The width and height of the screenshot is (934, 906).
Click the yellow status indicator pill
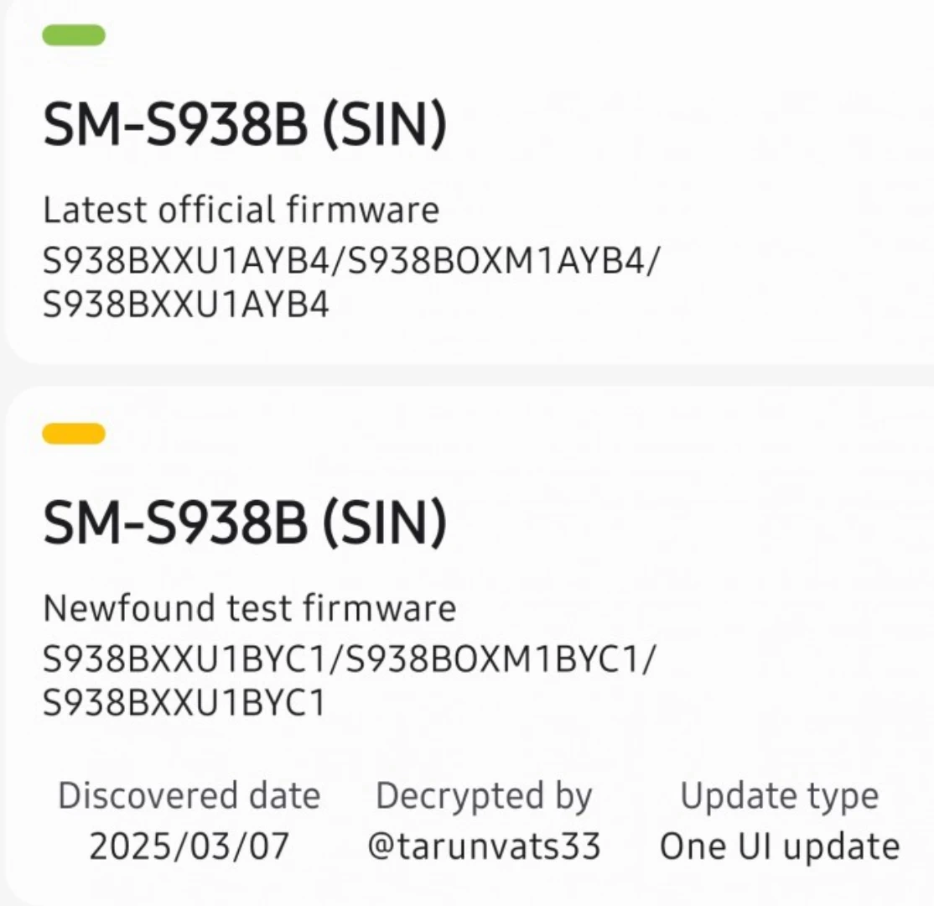pyautogui.click(x=74, y=434)
